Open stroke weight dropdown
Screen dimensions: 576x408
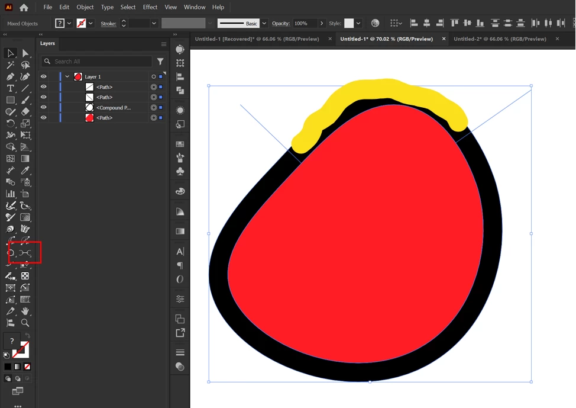tap(154, 23)
